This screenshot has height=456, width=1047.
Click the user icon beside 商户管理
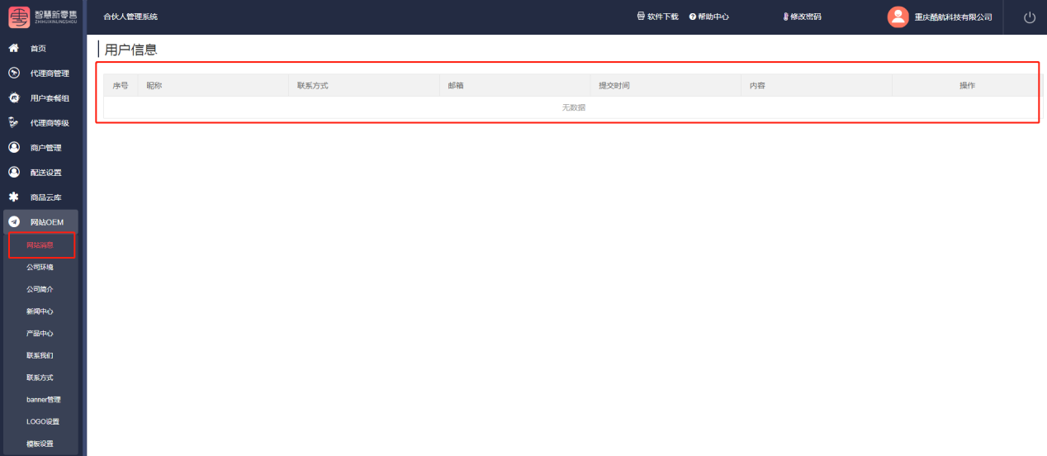[13, 147]
